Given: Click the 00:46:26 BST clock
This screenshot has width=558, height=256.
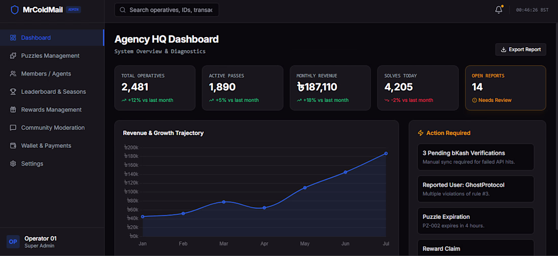Looking at the screenshot, I should pos(532,10).
